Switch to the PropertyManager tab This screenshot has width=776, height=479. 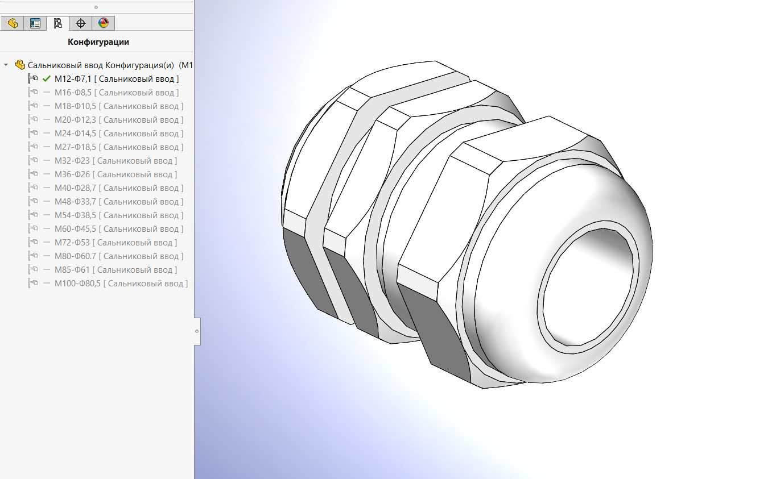(35, 23)
